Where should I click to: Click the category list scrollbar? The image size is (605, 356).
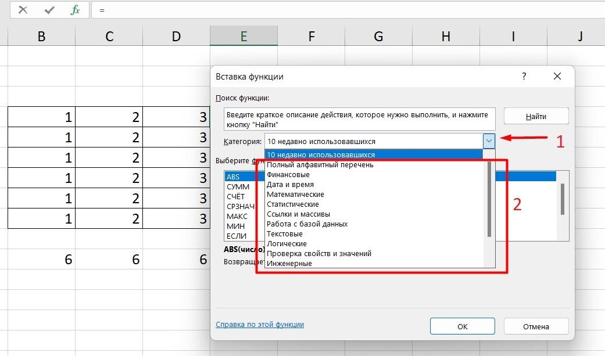(489, 199)
